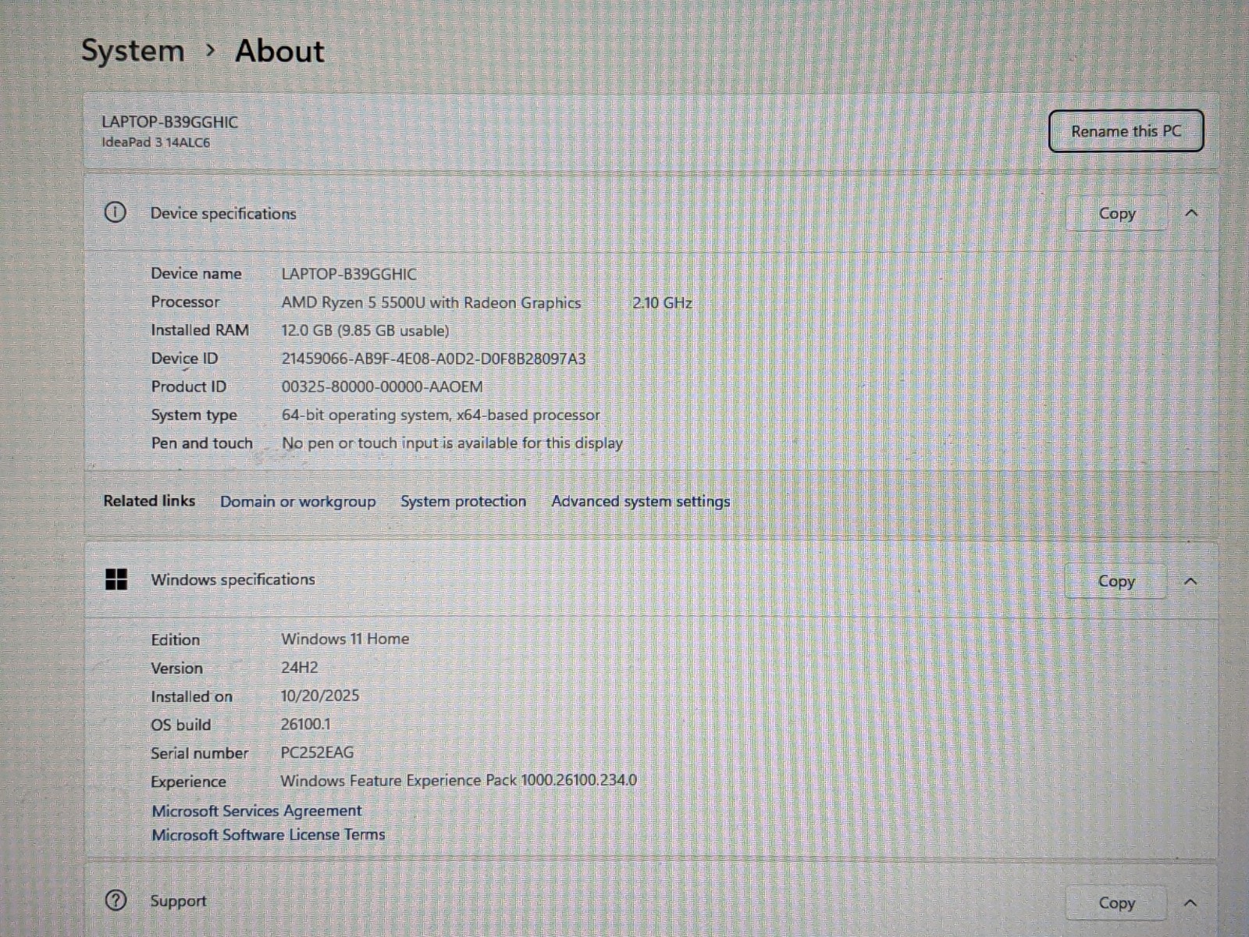Select the Windows specifications header text
The image size is (1249, 937).
(x=233, y=579)
